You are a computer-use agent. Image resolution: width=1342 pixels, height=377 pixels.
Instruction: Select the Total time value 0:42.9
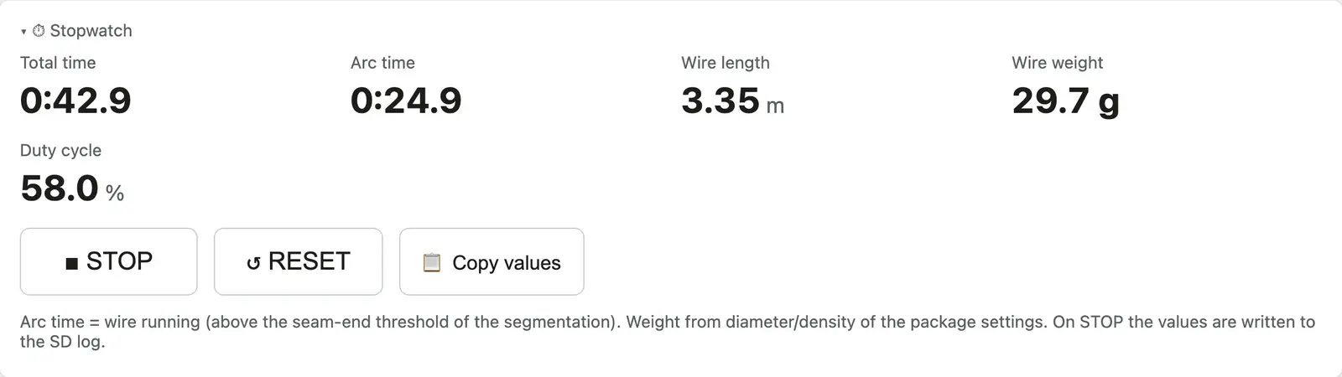[x=75, y=101]
